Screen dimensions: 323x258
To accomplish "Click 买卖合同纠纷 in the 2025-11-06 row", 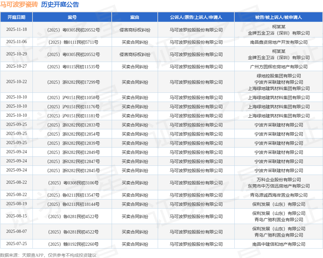I will 135,42.
